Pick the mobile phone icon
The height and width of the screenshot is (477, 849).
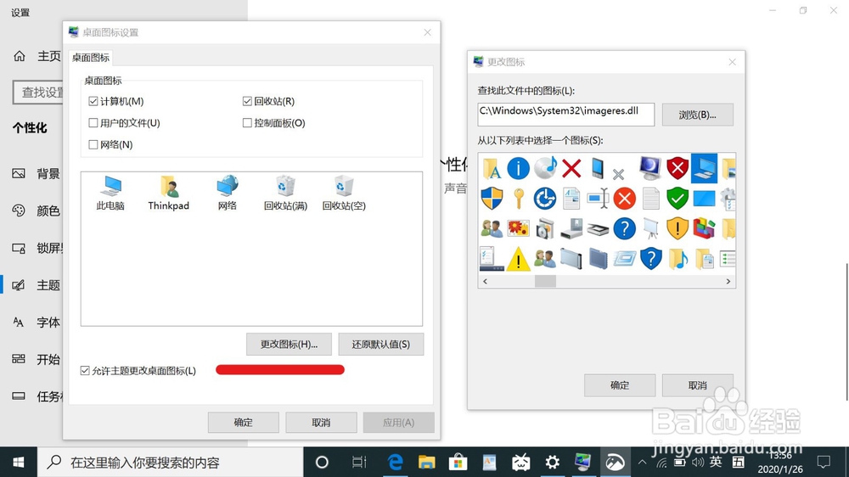[x=598, y=168]
